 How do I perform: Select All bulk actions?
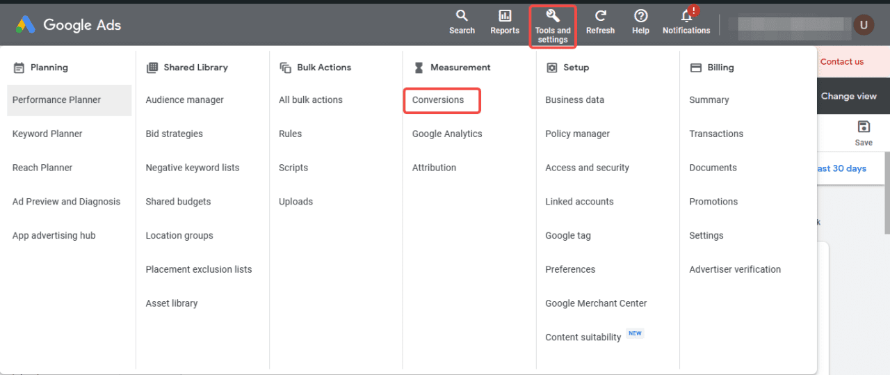coord(311,100)
